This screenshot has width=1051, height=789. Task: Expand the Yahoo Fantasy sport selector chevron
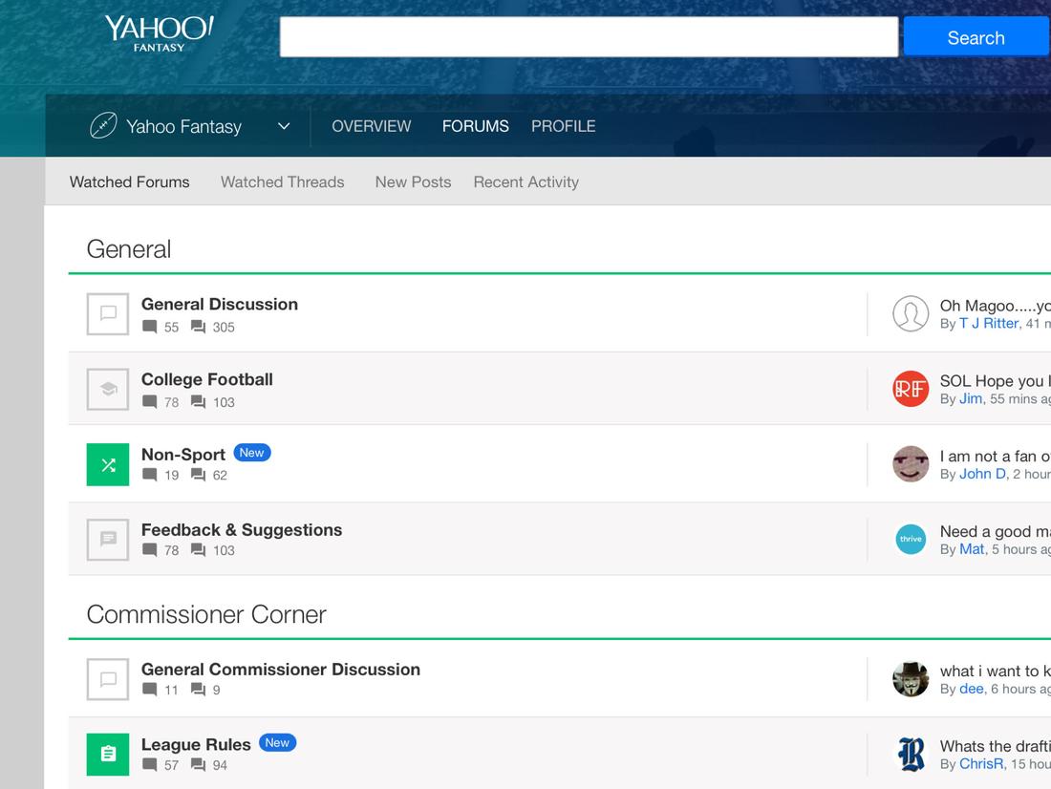click(283, 125)
